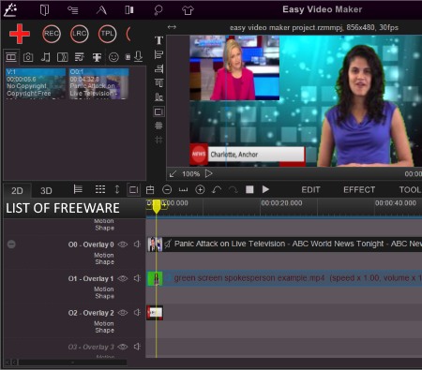The width and height of the screenshot is (422, 370).
Task: Select the news banner clip on Overlay 2
Action: coord(155,313)
